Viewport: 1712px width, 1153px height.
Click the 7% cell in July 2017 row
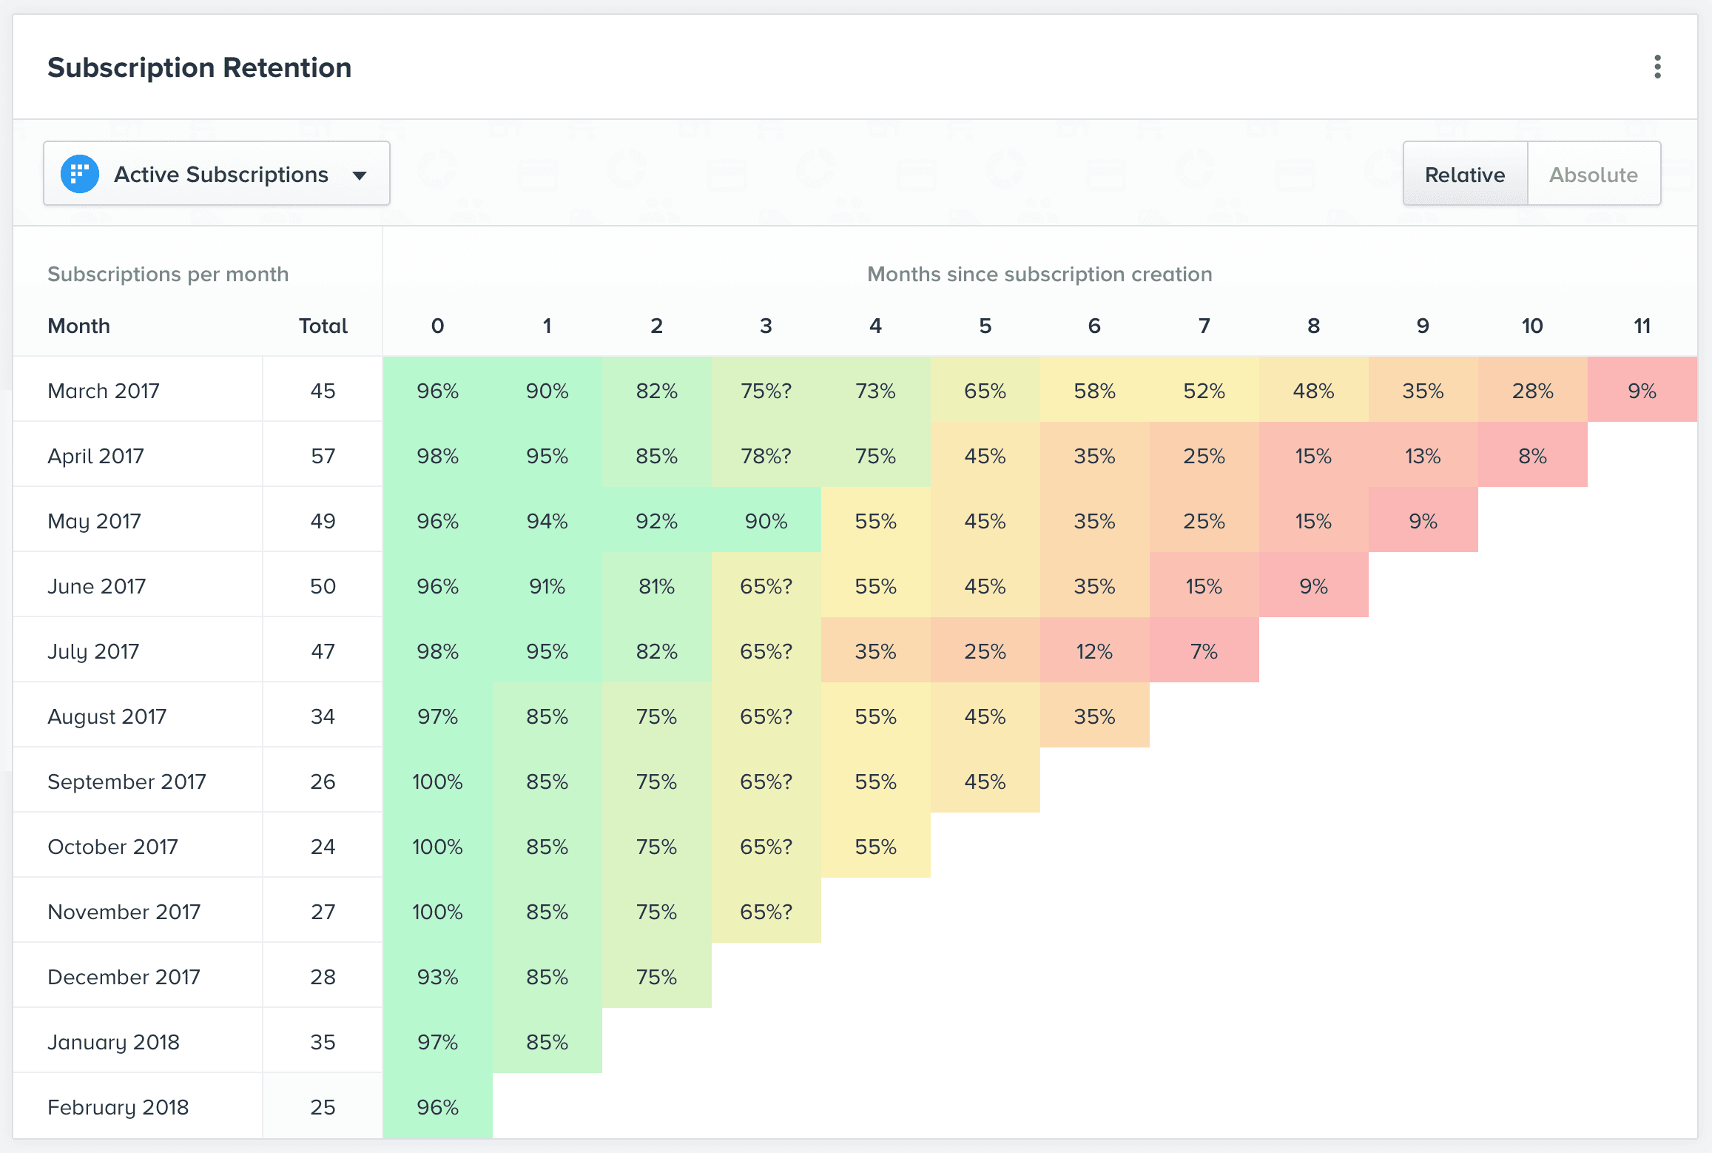click(x=1204, y=650)
